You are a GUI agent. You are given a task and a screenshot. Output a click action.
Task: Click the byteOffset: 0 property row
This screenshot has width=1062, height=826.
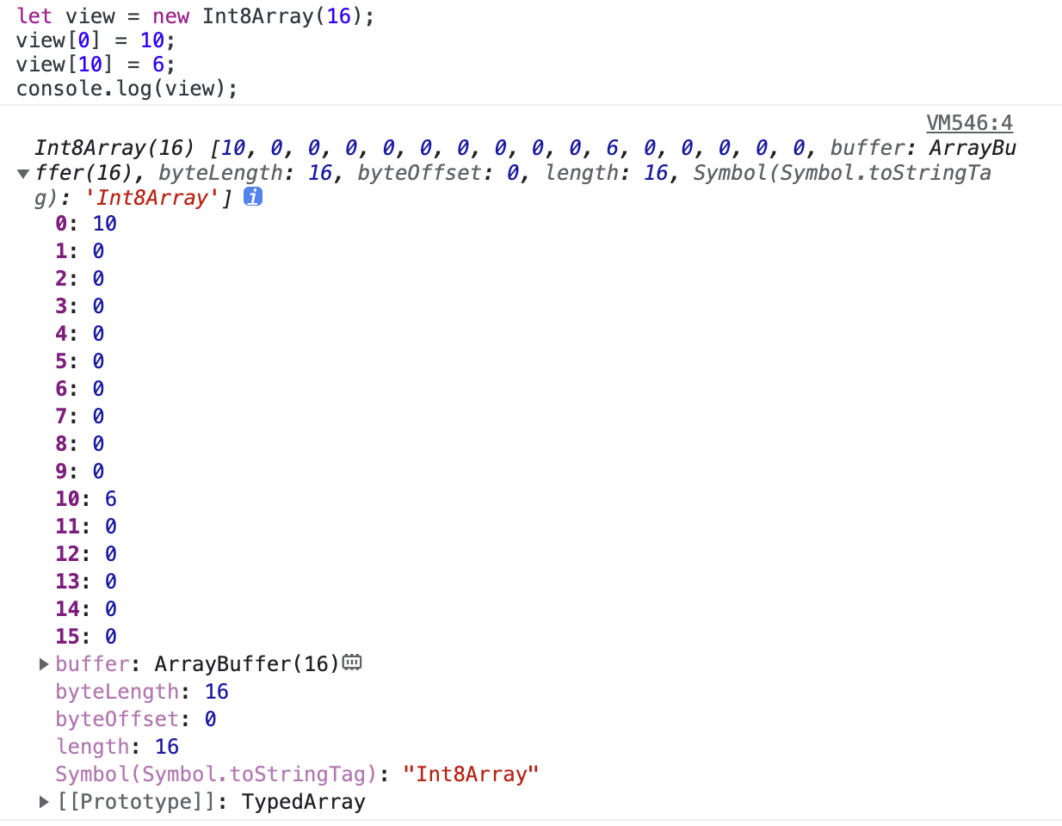(136, 719)
